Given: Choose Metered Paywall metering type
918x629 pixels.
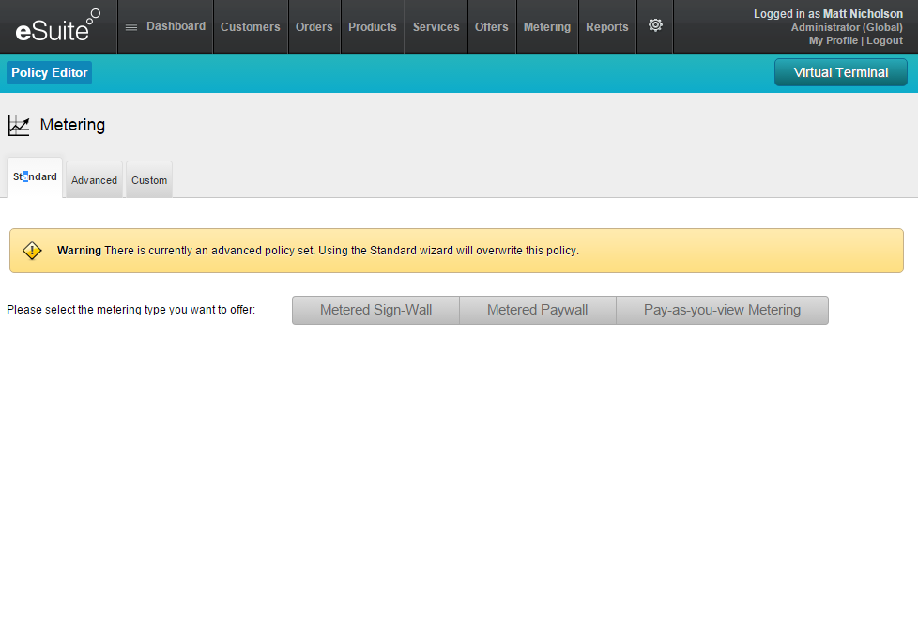Looking at the screenshot, I should pos(537,310).
